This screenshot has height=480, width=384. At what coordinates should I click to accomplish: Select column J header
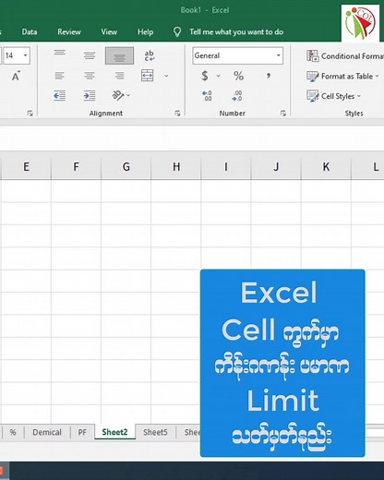pyautogui.click(x=276, y=167)
